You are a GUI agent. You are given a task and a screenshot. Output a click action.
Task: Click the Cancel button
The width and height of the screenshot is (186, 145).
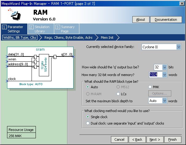click(119, 140)
